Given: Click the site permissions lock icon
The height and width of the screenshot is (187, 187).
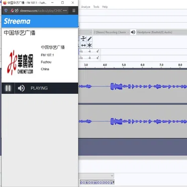Looking at the screenshot, I should (x=12, y=11).
